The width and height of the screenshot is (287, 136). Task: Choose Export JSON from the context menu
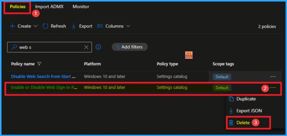click(x=249, y=111)
